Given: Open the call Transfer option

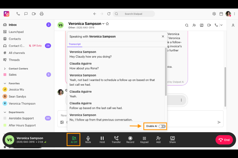Looking at the screenshot, I should click(x=116, y=140).
